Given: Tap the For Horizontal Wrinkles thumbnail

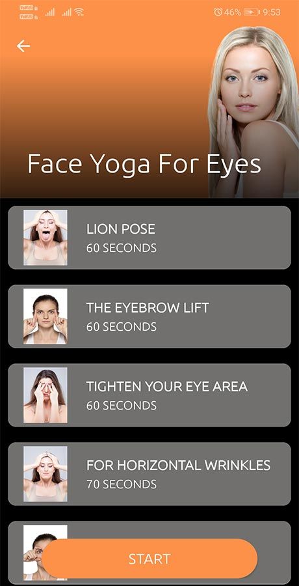Looking at the screenshot, I should pos(45,474).
